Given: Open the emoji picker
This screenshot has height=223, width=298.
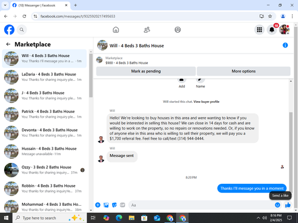Looking at the screenshot, I should pos(278,205).
